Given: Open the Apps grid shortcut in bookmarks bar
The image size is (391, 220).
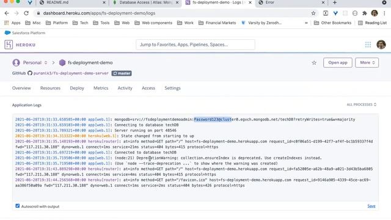Looking at the screenshot, I should coord(12,23).
